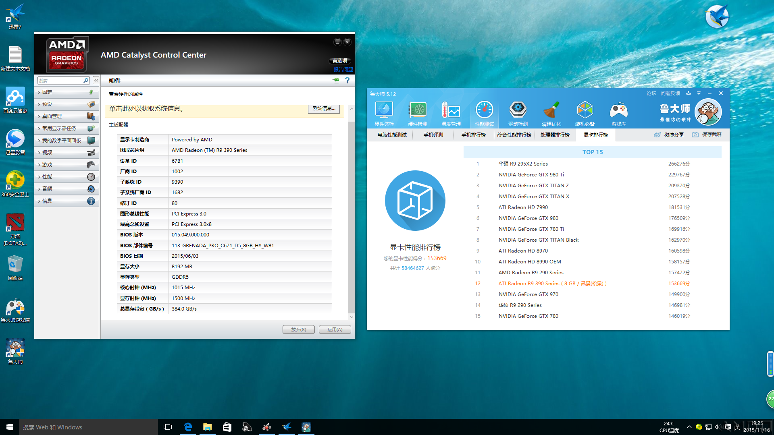Viewport: 774px width, 435px height.
Task: Open Microsoft Edge from taskbar
Action: [x=188, y=427]
